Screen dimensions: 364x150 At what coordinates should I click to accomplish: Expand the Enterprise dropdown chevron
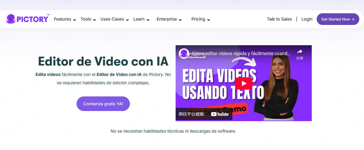180,20
